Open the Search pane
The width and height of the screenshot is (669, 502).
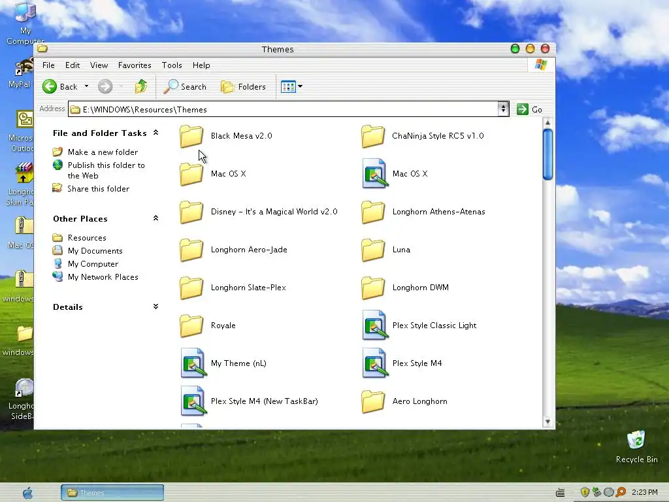pos(185,87)
